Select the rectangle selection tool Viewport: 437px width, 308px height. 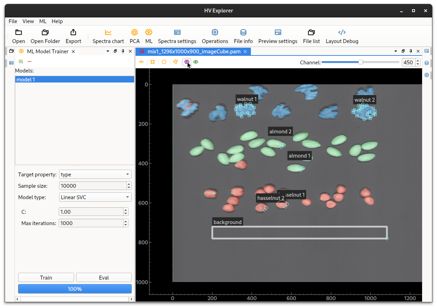click(x=153, y=62)
